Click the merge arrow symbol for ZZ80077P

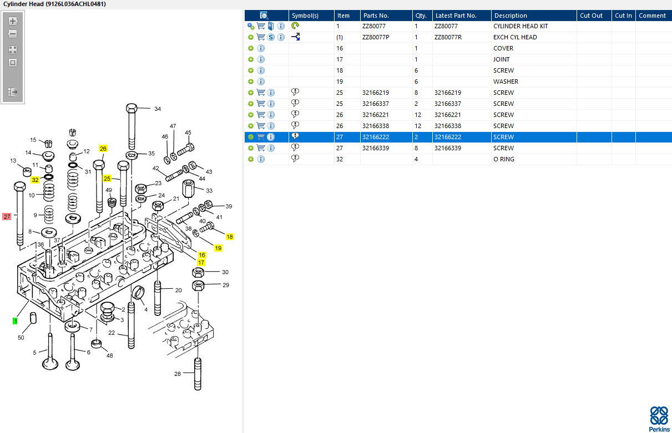tap(295, 37)
